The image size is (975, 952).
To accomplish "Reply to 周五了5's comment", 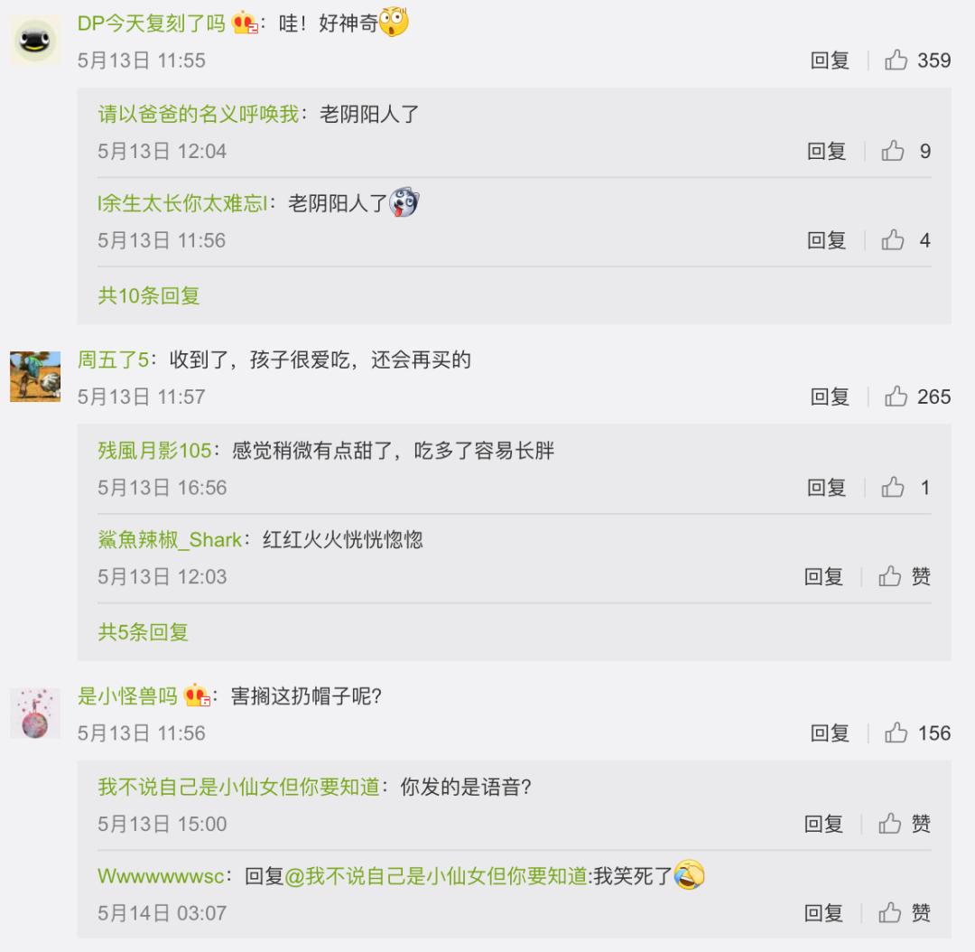I will pyautogui.click(x=830, y=397).
